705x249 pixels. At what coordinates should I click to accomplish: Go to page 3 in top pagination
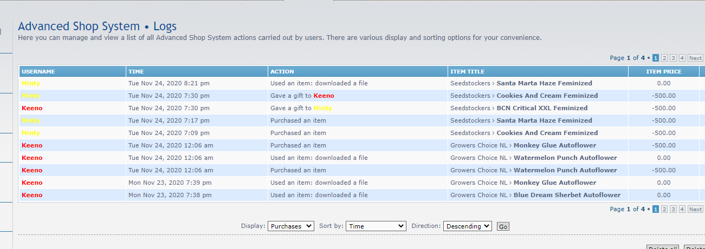click(x=673, y=58)
